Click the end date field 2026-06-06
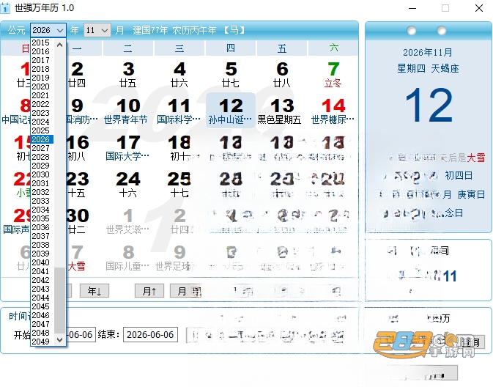 [x=150, y=335]
